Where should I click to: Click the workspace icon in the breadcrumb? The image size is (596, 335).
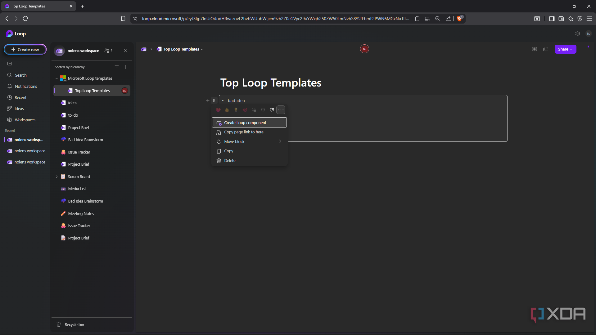(144, 49)
